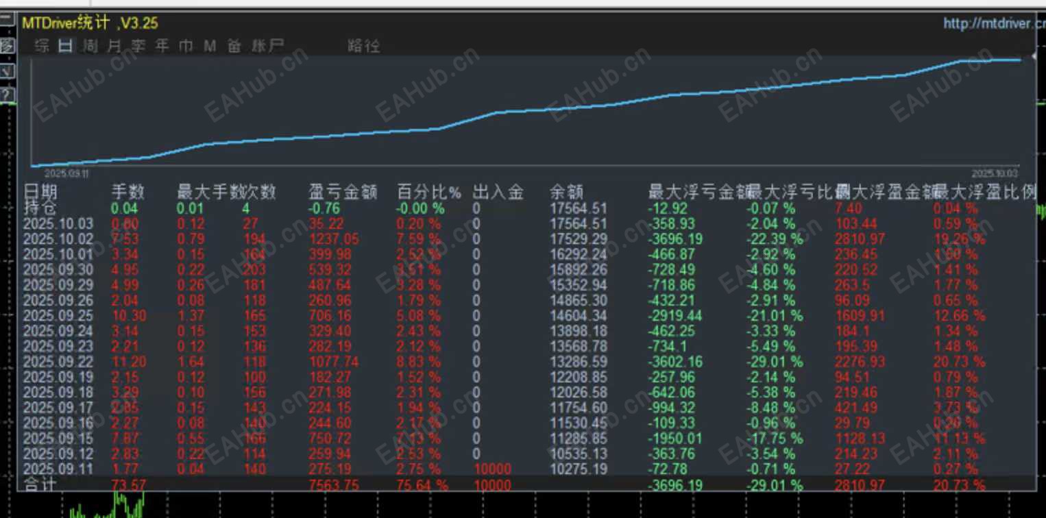This screenshot has height=518, width=1046.
Task: Click the 盈亏金额 column header
Action: (343, 192)
